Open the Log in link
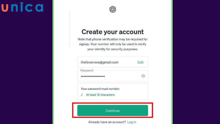The width and height of the screenshot is (220, 124). pos(131,122)
